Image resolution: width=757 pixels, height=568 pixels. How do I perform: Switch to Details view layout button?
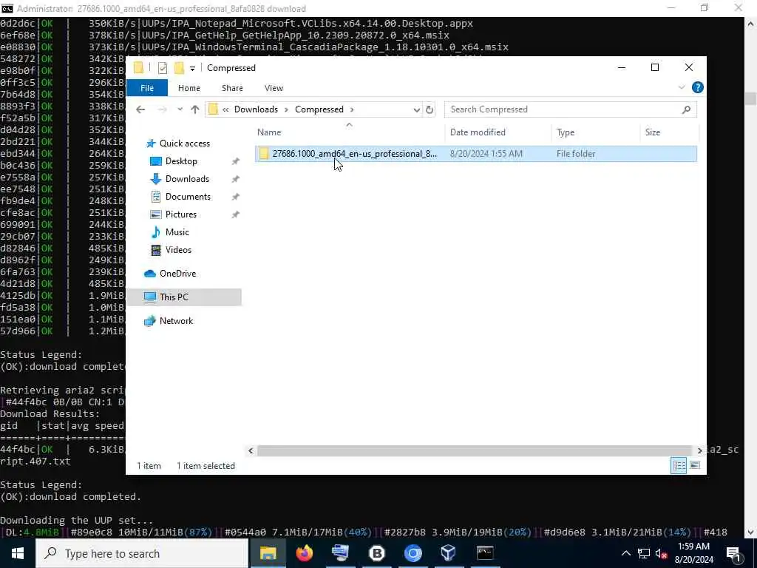click(679, 466)
